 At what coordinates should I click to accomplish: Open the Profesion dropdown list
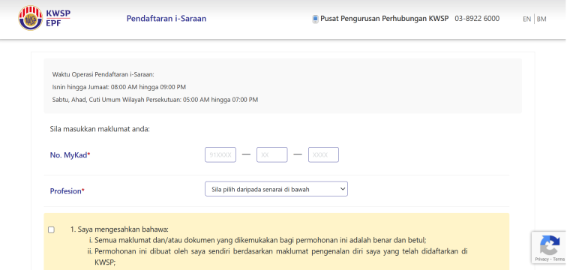pyautogui.click(x=276, y=189)
